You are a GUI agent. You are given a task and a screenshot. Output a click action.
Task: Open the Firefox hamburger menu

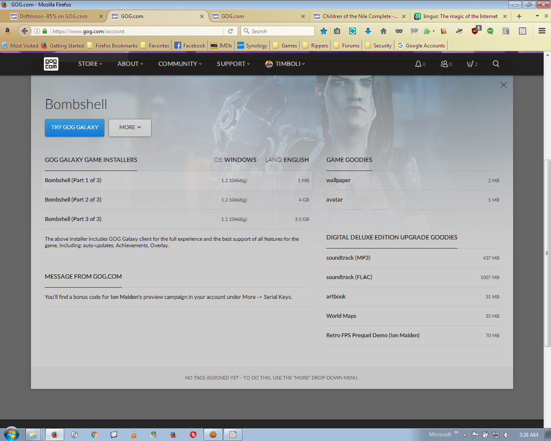tap(542, 31)
